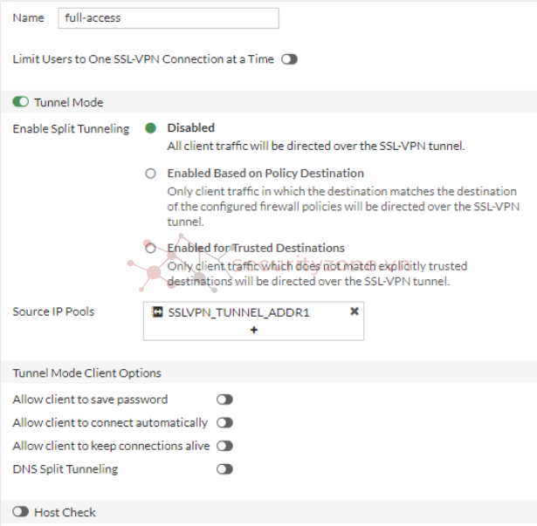This screenshot has height=526, width=537.
Task: Click the Tunnel Mode Client Options header
Action: click(87, 373)
